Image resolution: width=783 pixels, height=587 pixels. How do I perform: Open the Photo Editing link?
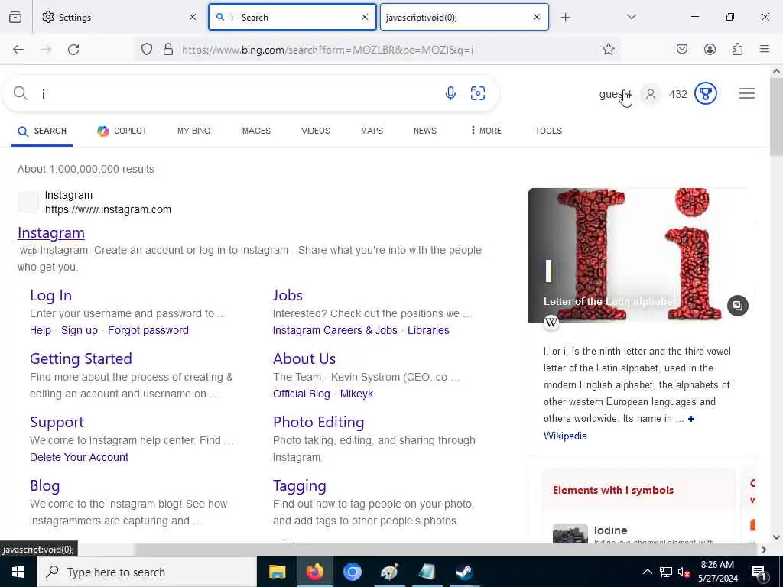pyautogui.click(x=319, y=422)
